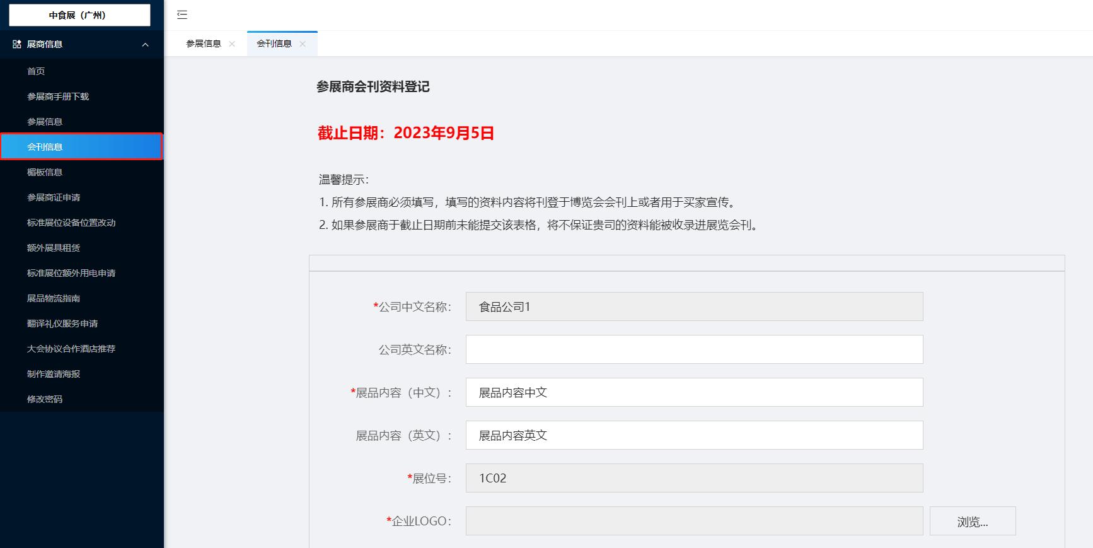1093x548 pixels.
Task: Open 参展商手册下载 menu item
Action: coord(58,96)
